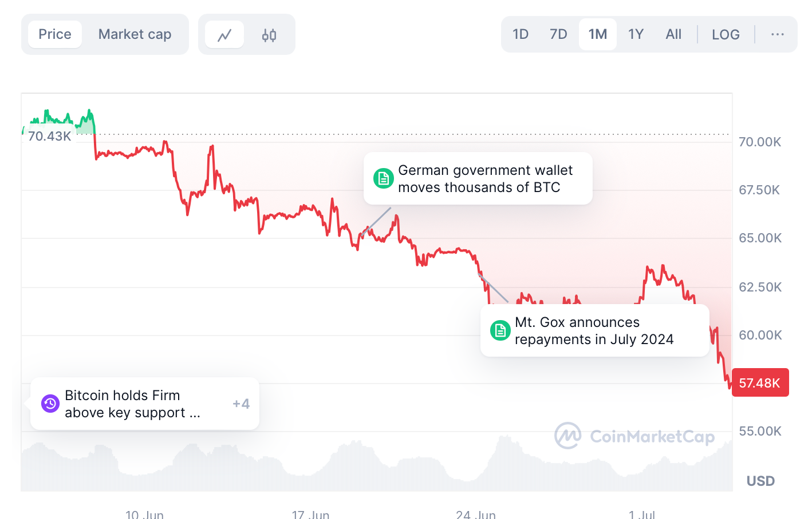This screenshot has height=519, width=812.
Task: Set chart range to 1D
Action: pyautogui.click(x=521, y=34)
